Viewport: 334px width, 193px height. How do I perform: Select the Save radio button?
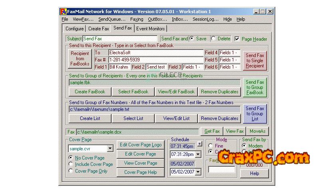pyautogui.click(x=192, y=38)
